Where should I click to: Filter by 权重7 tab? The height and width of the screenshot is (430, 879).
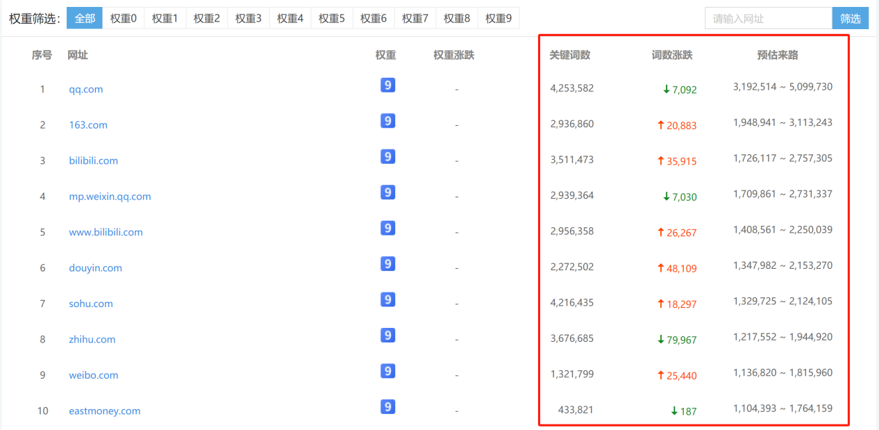coord(415,19)
